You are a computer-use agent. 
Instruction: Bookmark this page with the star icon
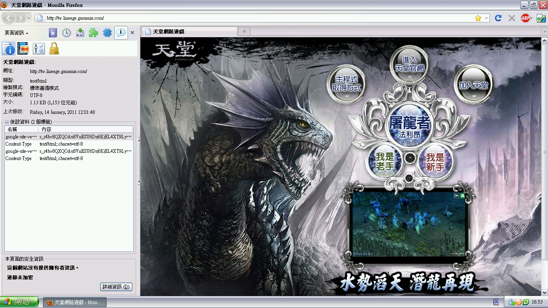tap(478, 18)
